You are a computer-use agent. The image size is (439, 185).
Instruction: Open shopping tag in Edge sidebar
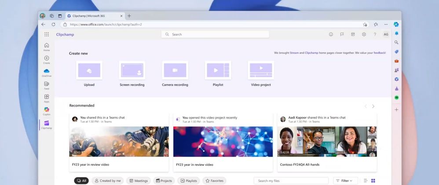point(396,52)
